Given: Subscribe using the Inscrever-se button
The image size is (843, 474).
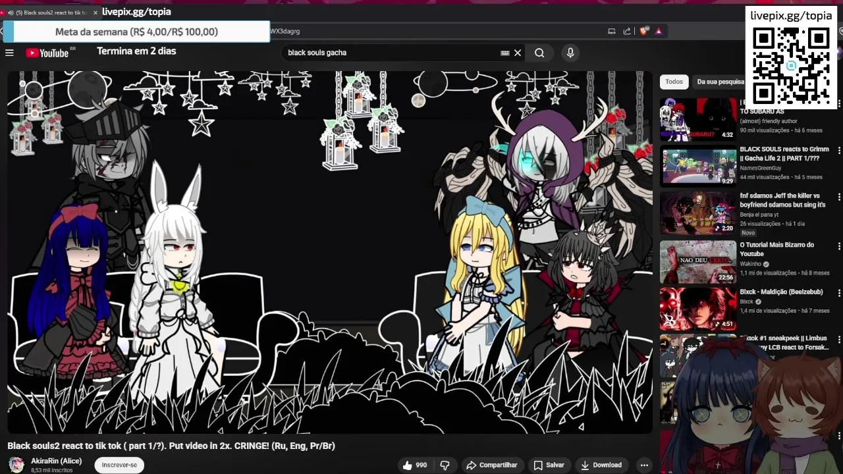Looking at the screenshot, I should coord(119,465).
